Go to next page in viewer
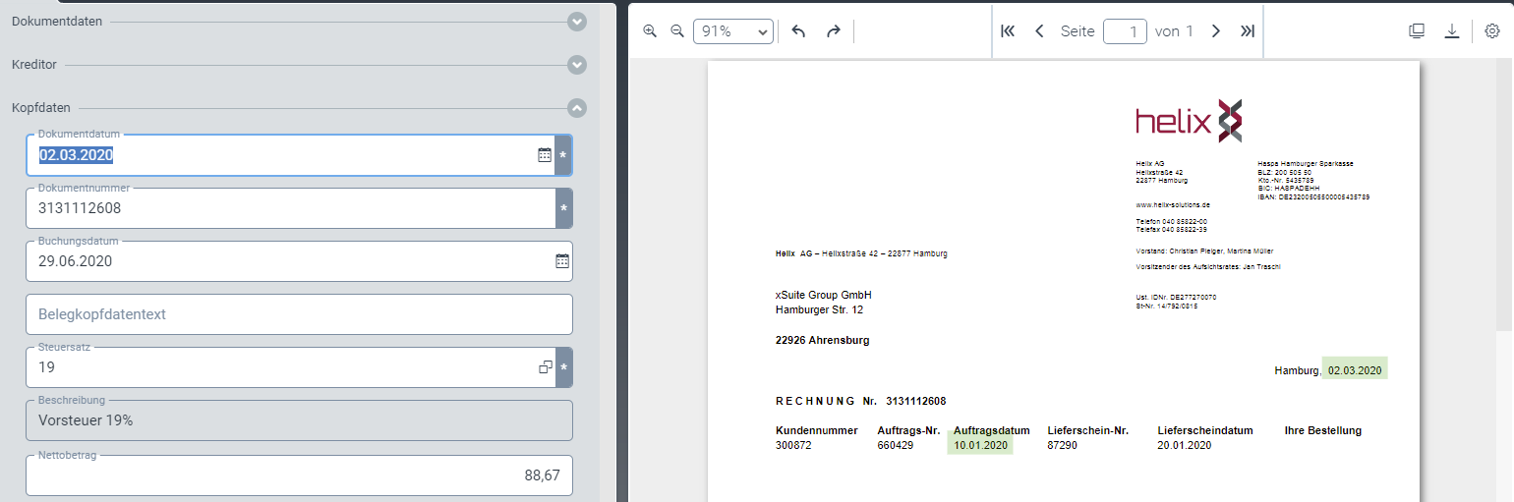The width and height of the screenshot is (1514, 502). [1216, 31]
